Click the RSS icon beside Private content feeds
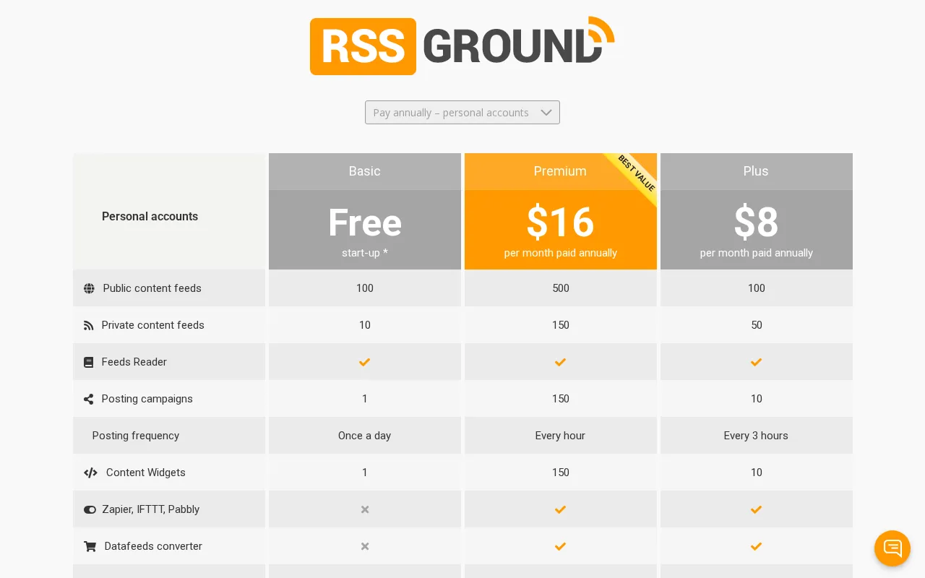 [x=88, y=325]
